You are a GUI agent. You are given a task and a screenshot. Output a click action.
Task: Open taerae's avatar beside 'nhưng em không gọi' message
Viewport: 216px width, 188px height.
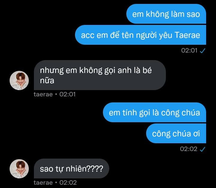pos(19,80)
